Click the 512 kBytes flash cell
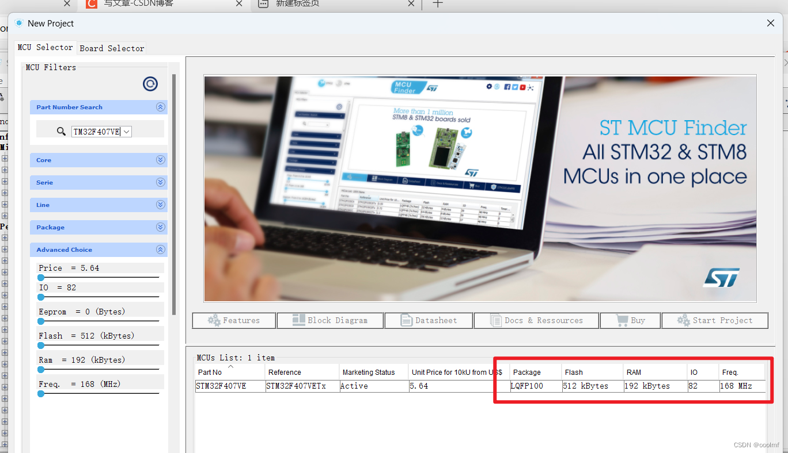Screen dimensions: 788x453 coord(592,386)
